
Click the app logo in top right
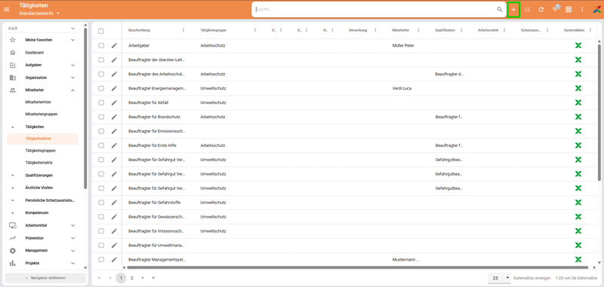pos(596,9)
